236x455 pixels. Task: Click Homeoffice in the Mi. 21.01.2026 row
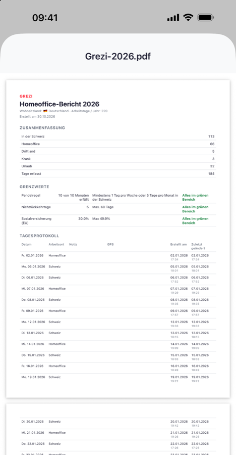tap(57, 433)
